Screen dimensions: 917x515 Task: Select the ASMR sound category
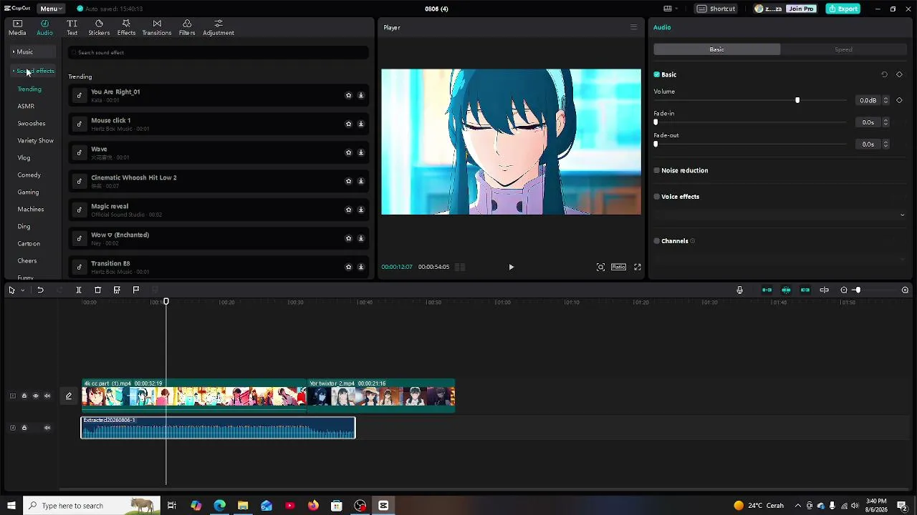click(x=26, y=106)
